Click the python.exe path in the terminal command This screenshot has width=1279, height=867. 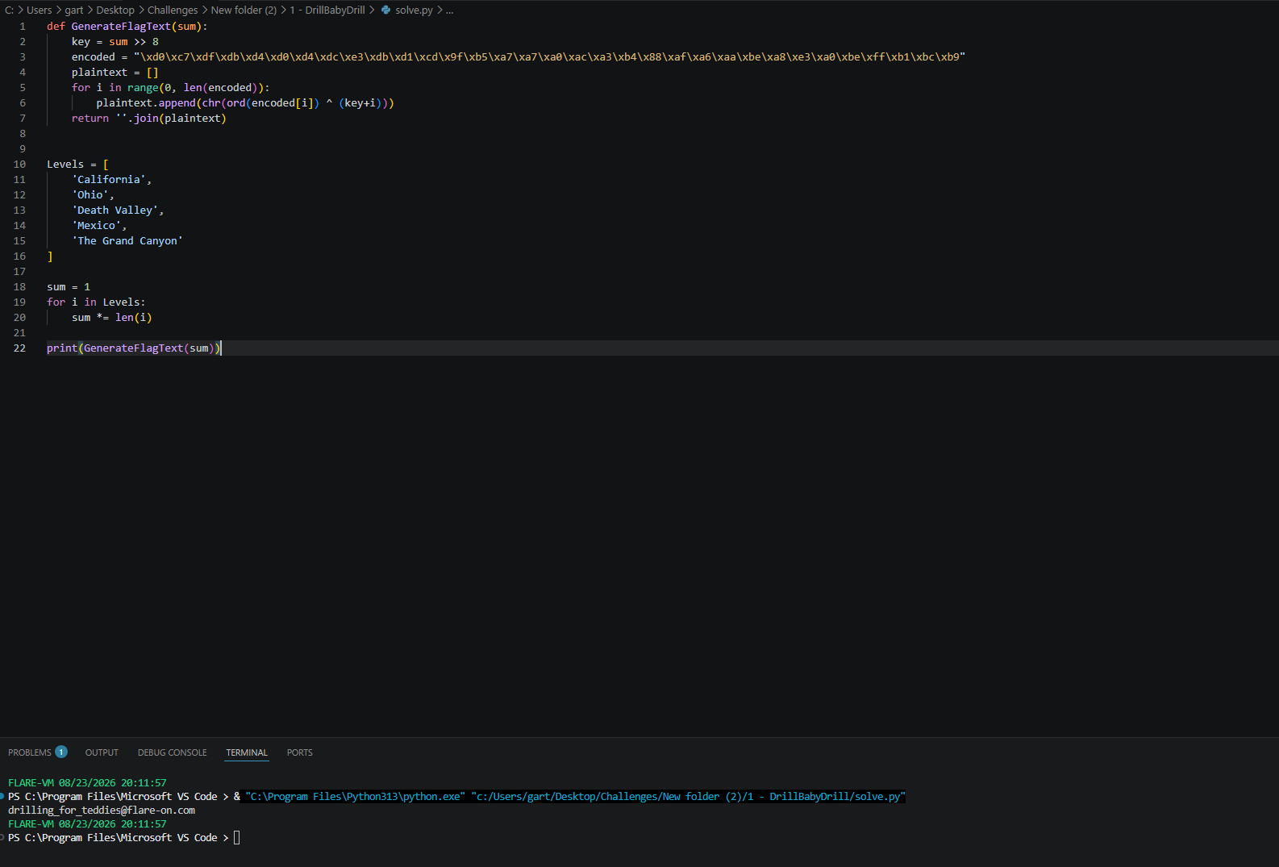pyautogui.click(x=356, y=797)
